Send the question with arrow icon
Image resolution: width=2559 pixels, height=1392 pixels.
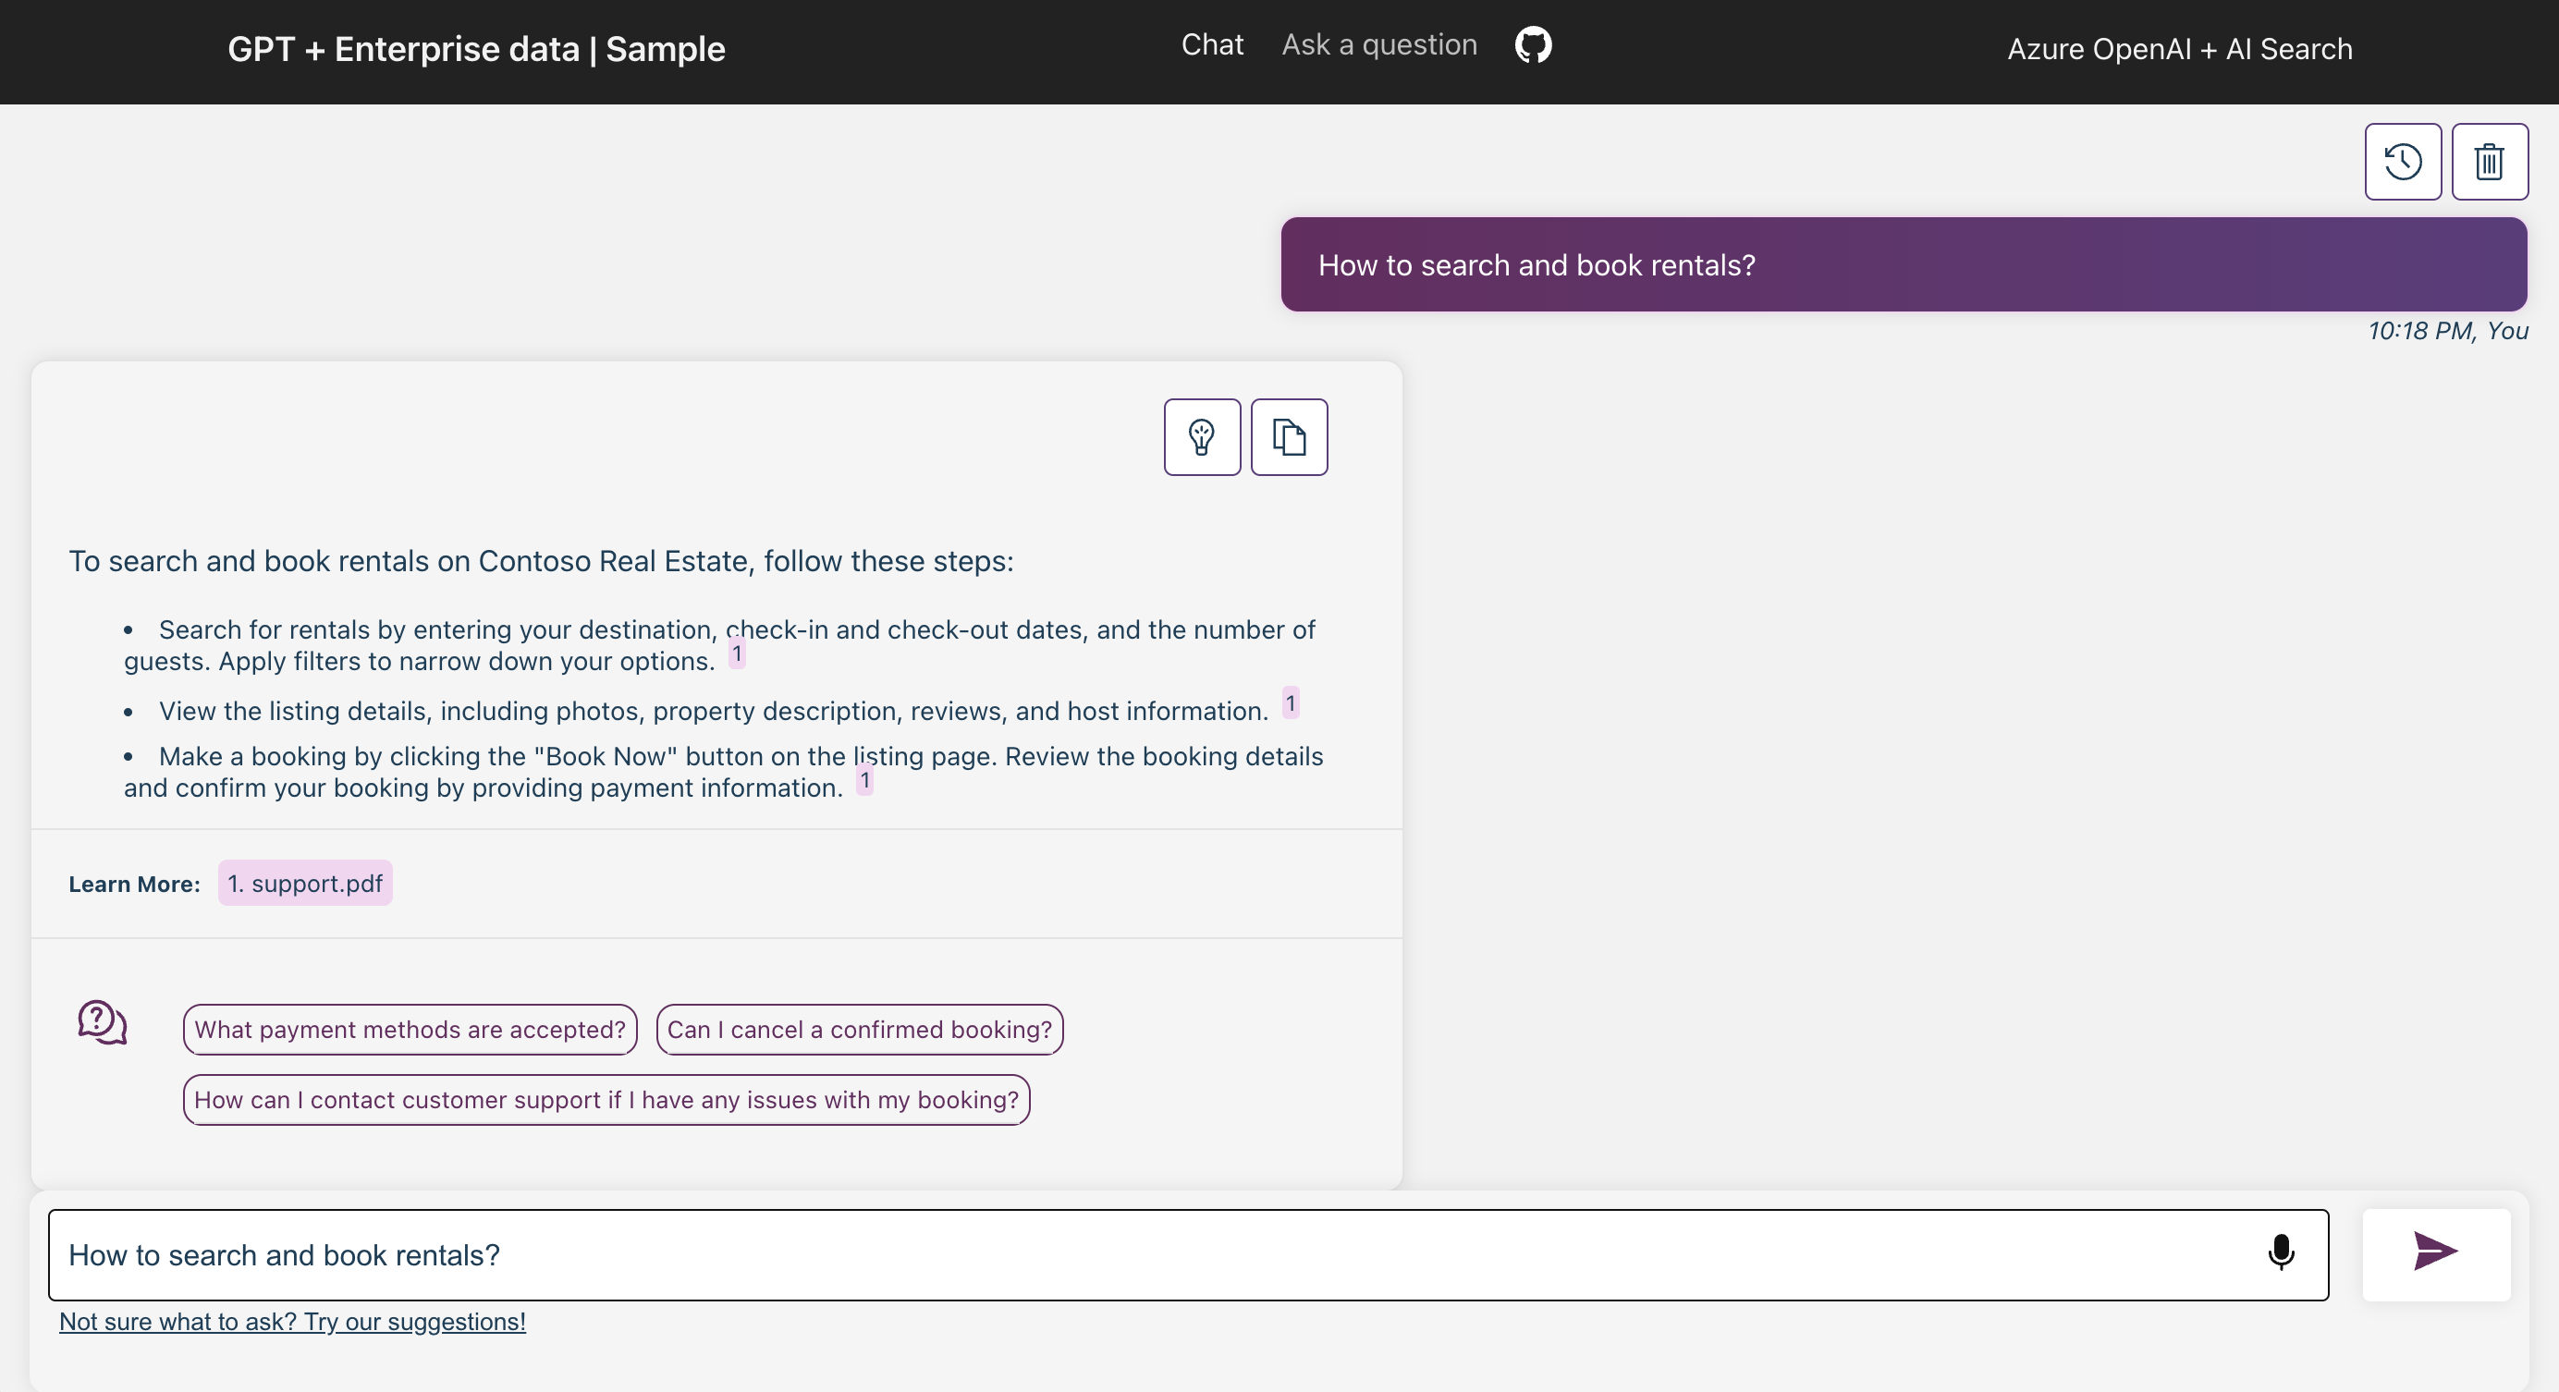coord(2435,1253)
